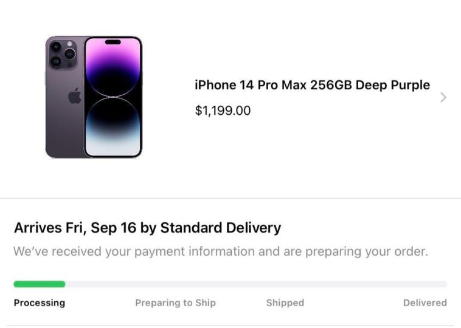The image size is (461, 328).
Task: Click the green filled part of progress bar
Action: tap(40, 284)
